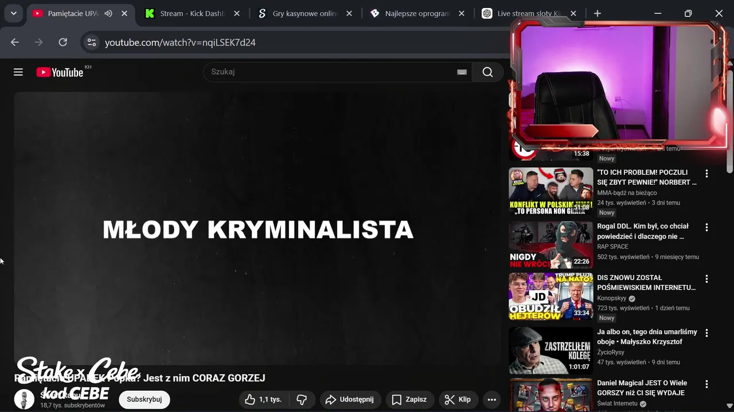Open a new browser tab
This screenshot has width=734, height=412.
click(x=598, y=13)
